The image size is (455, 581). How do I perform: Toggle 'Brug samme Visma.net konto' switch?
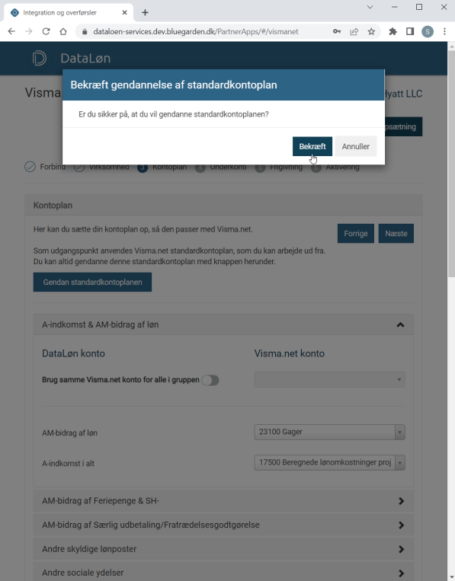210,380
